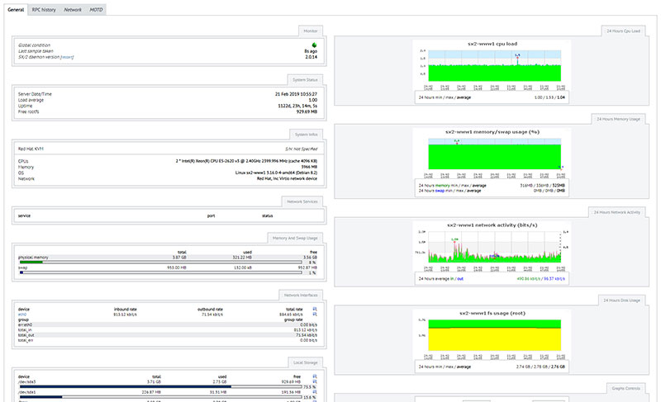Image resolution: width=661 pixels, height=402 pixels.
Task: Click the 'Last sample taken' label
Action: (36, 51)
